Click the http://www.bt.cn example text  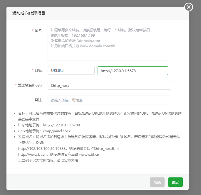(x=32, y=155)
